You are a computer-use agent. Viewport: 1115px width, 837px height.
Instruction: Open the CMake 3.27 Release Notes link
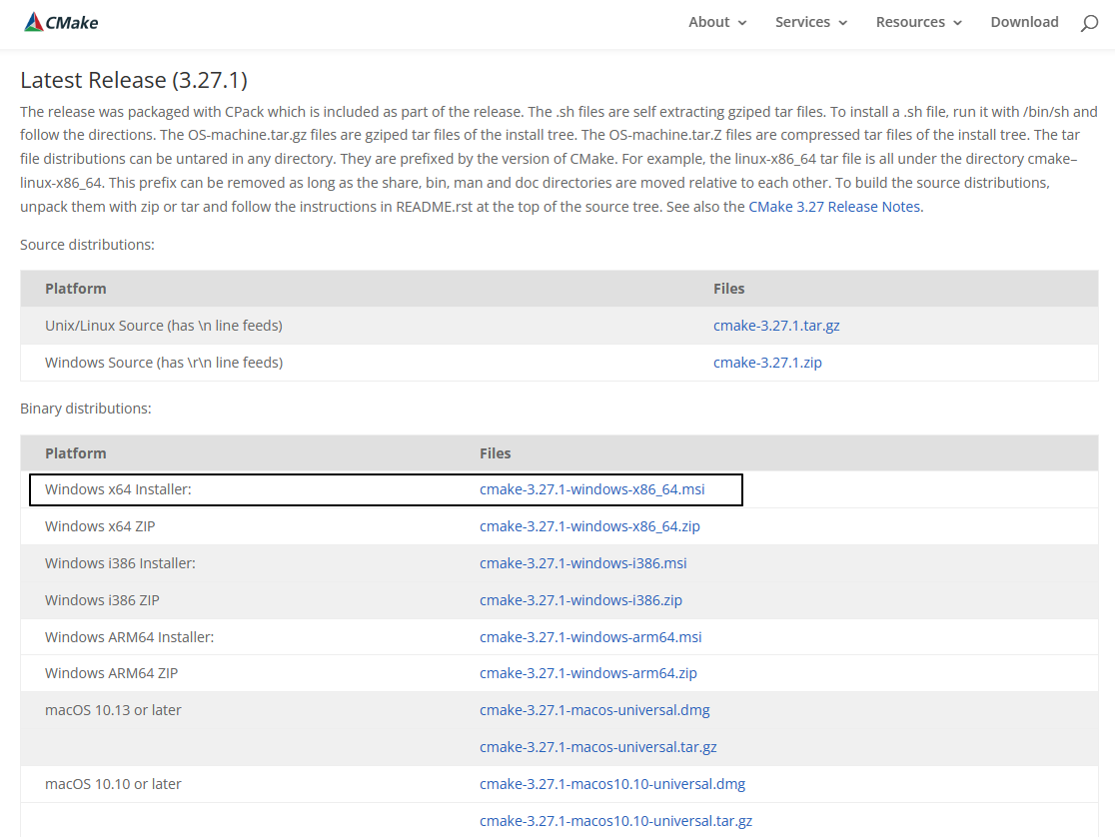pos(835,207)
